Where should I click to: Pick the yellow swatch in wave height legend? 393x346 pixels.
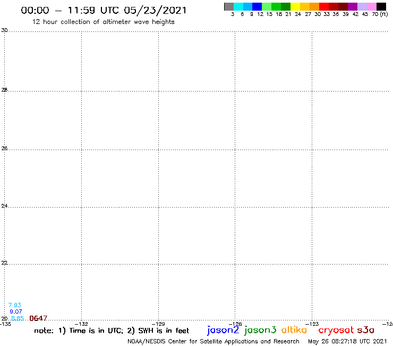coord(295,6)
